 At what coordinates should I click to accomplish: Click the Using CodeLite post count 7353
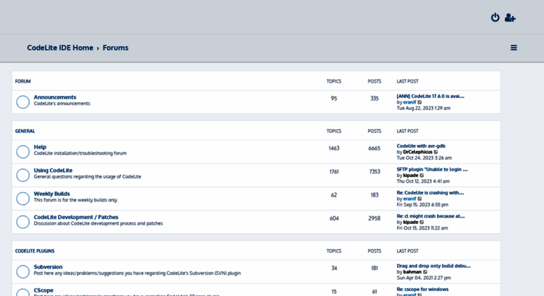click(375, 171)
